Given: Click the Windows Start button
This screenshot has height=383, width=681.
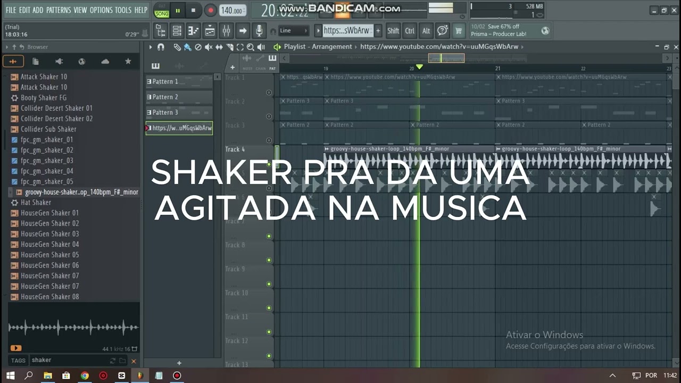Looking at the screenshot, I should point(11,376).
